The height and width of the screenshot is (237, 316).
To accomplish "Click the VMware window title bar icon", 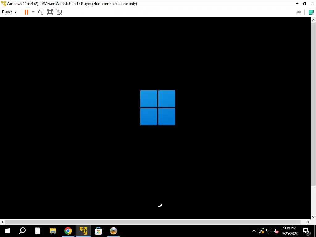I will click(x=3, y=4).
